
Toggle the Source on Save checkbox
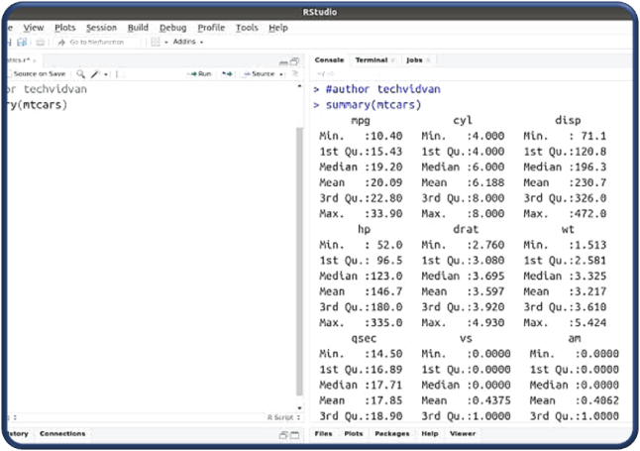10,74
